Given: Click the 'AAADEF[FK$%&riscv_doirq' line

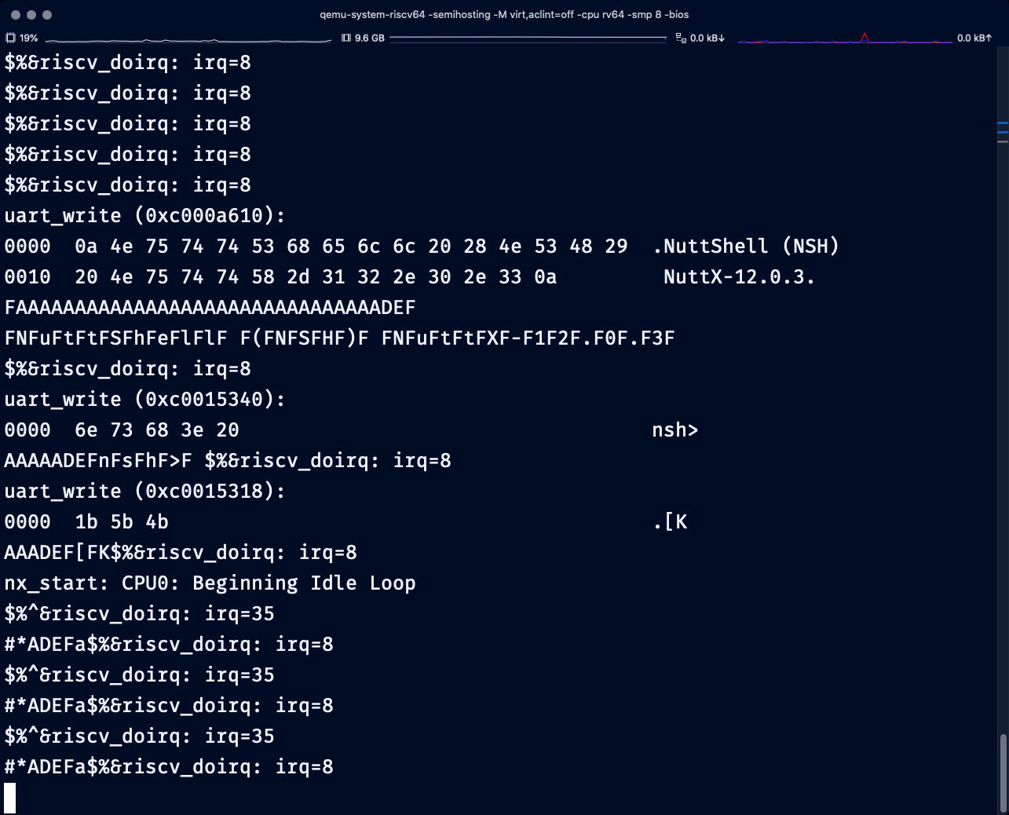Looking at the screenshot, I should click(x=181, y=553).
